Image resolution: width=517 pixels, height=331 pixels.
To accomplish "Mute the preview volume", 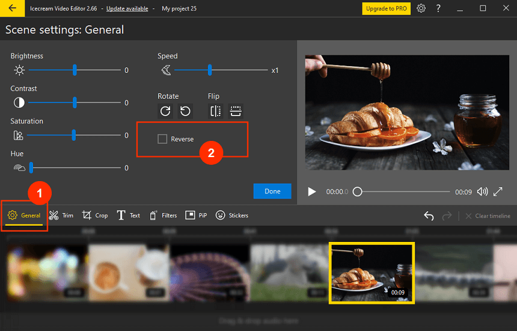I will pos(482,191).
